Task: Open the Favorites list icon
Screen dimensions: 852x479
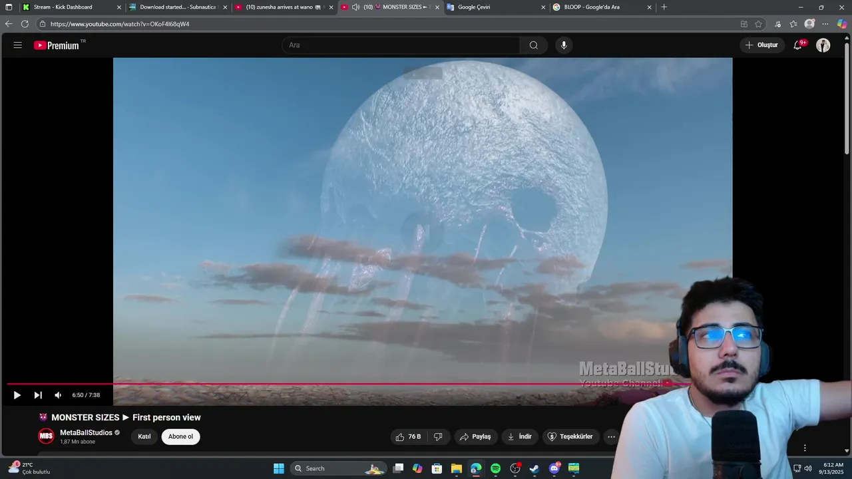Action: pos(793,24)
